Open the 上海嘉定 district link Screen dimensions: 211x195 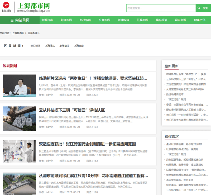[79, 46]
